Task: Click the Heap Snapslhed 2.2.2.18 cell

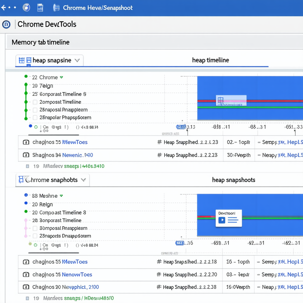Action: click(x=187, y=262)
